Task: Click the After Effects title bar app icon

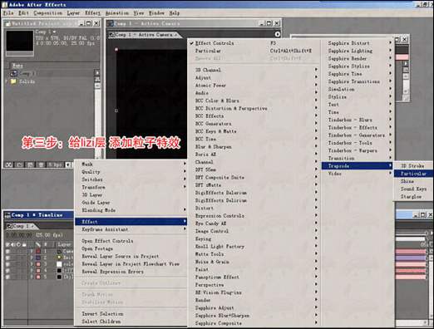Action: [x=5, y=4]
